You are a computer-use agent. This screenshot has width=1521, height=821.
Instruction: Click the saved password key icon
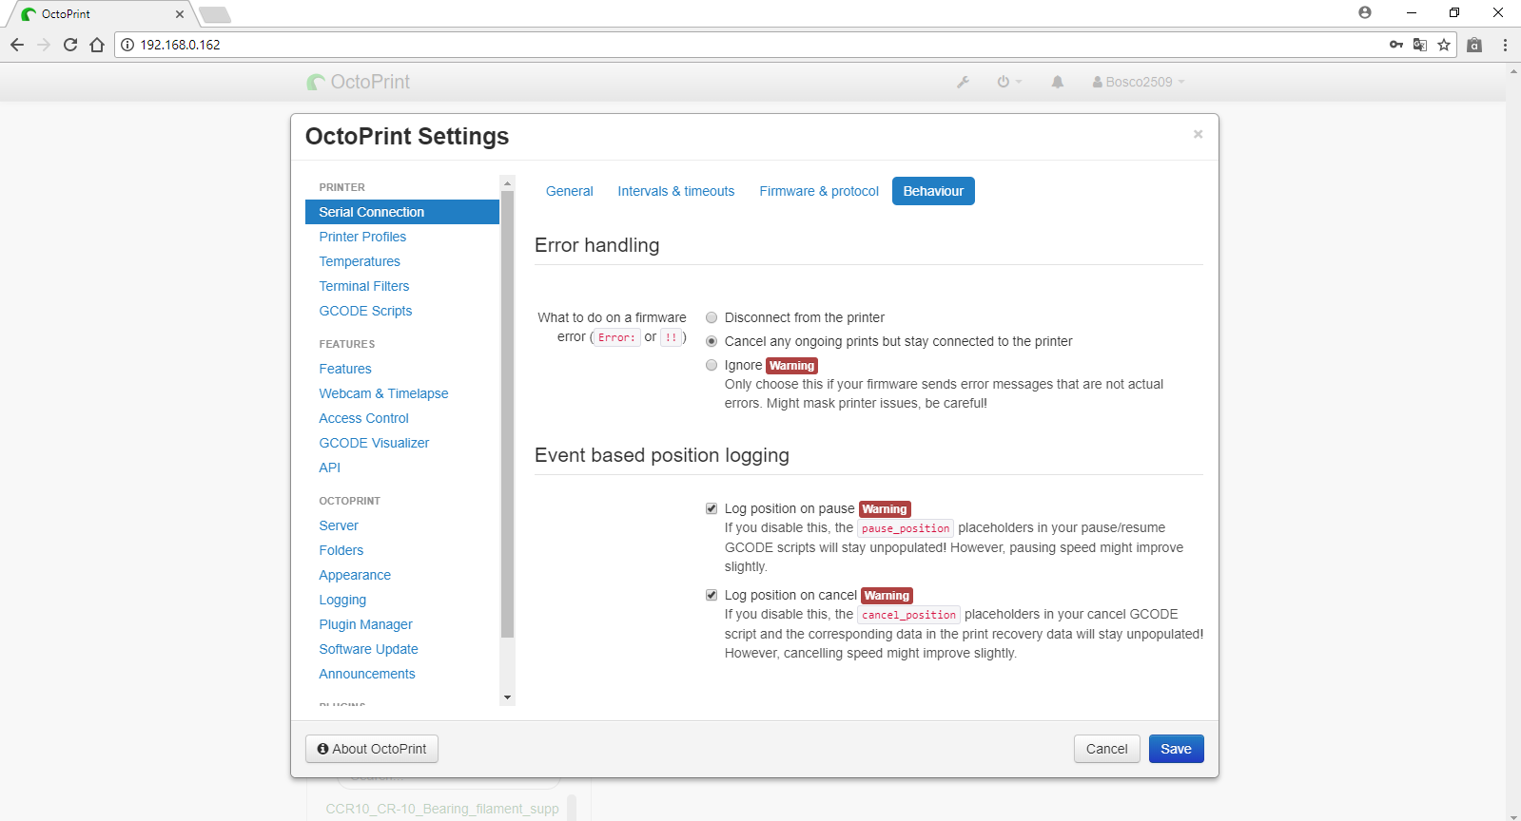click(x=1395, y=45)
